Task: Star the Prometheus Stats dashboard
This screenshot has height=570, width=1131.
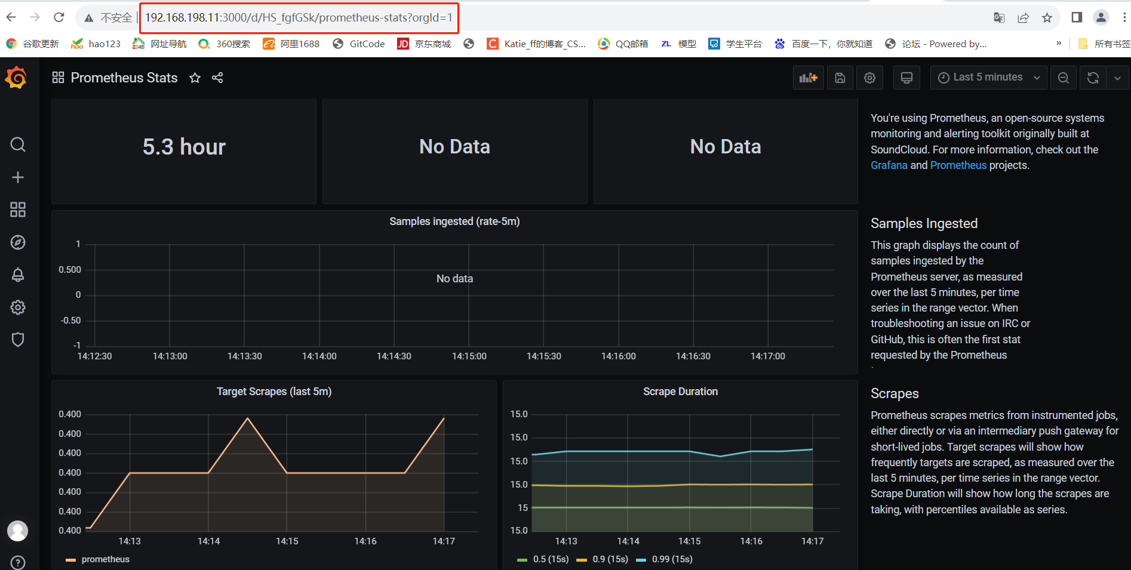Action: click(195, 78)
